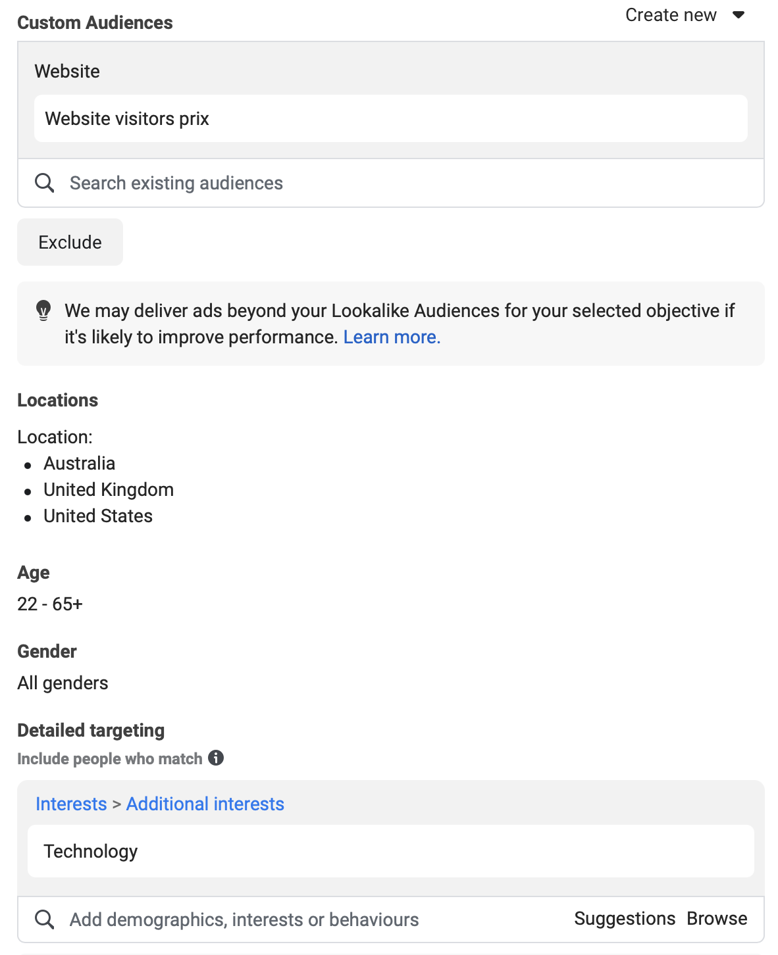The height and width of the screenshot is (955, 778).
Task: Open the Create new audience menu label
Action: pyautogui.click(x=670, y=15)
